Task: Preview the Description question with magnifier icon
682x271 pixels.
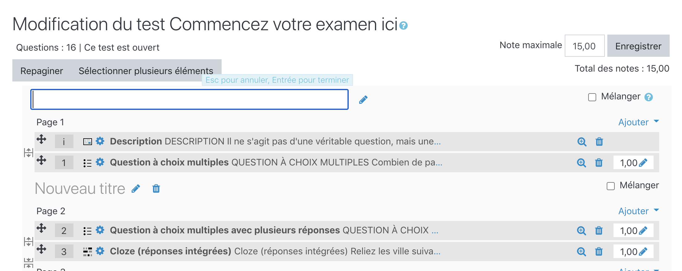Action: pyautogui.click(x=582, y=142)
